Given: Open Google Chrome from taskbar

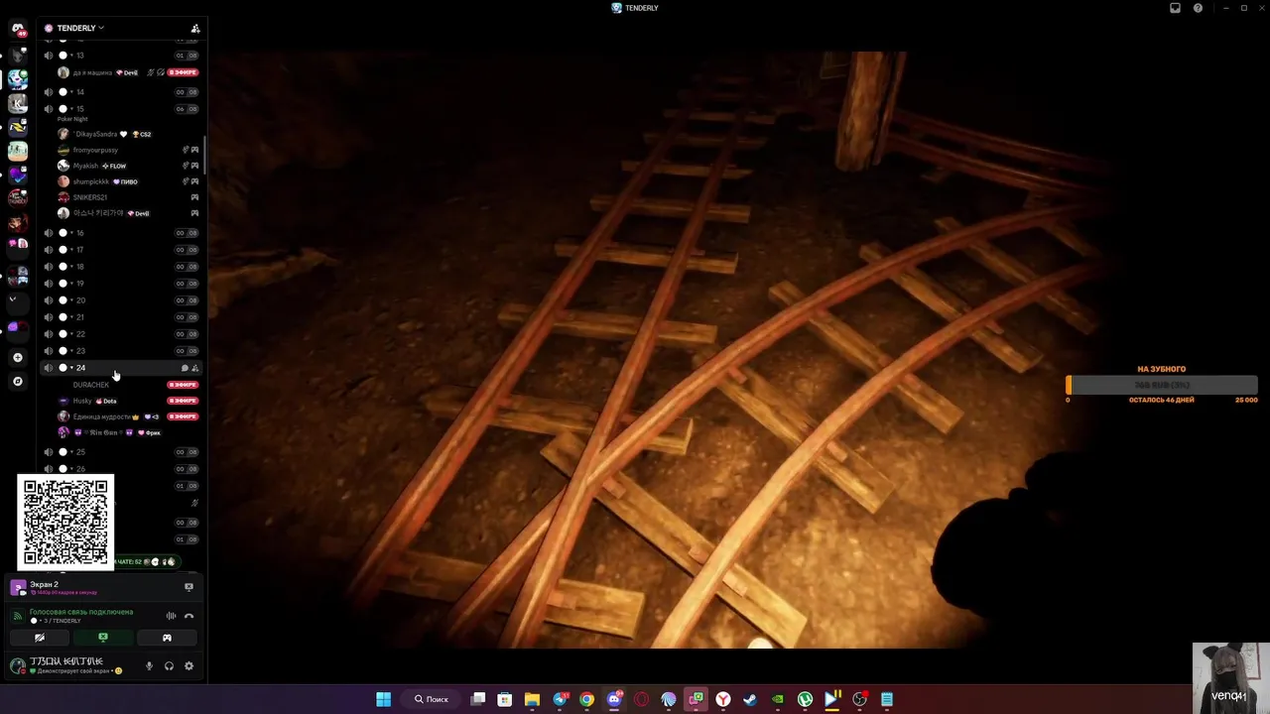Looking at the screenshot, I should click(x=586, y=699).
